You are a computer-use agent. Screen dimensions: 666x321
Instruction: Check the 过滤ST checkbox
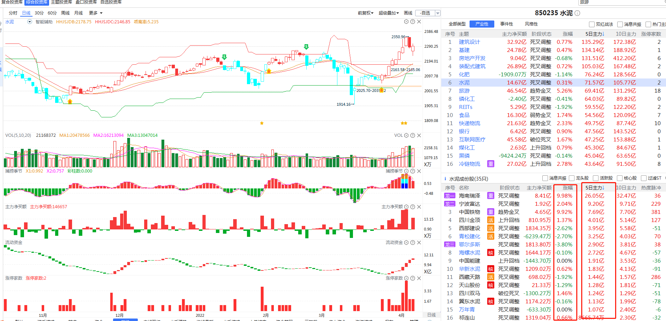[x=644, y=178]
